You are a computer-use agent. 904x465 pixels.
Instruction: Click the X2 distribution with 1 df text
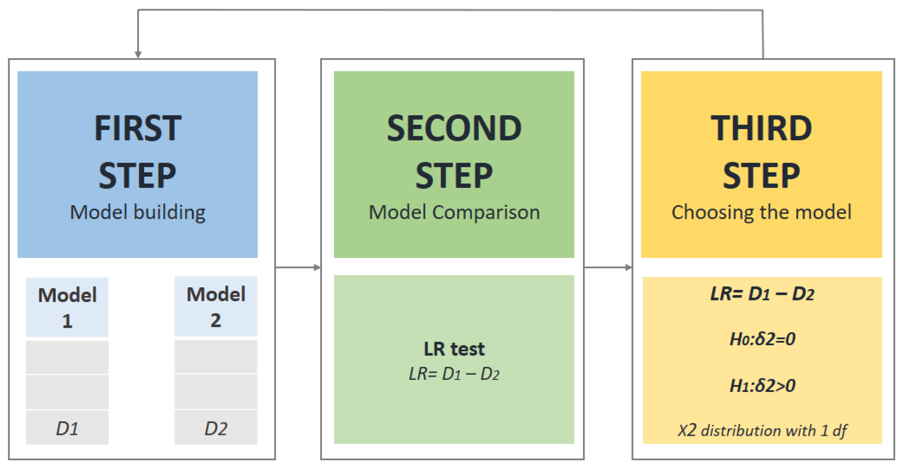(762, 431)
